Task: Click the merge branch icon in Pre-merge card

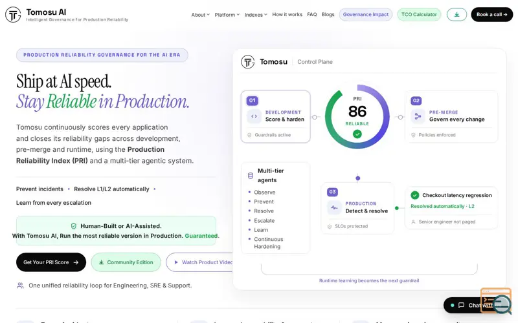Action: pos(418,116)
